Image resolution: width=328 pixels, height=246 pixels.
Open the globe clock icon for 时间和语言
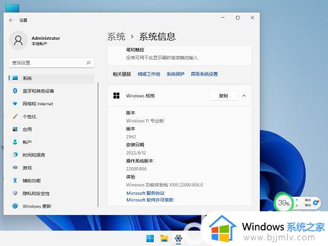point(15,155)
